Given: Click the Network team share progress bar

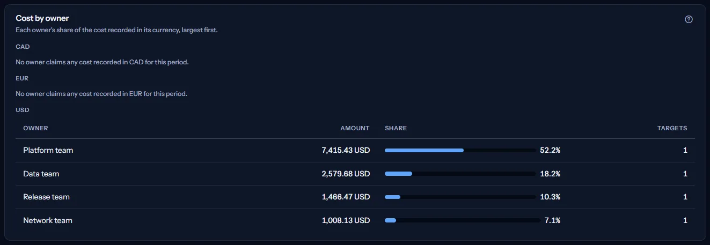Looking at the screenshot, I should (x=463, y=220).
